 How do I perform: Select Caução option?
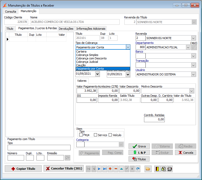point(103,65)
